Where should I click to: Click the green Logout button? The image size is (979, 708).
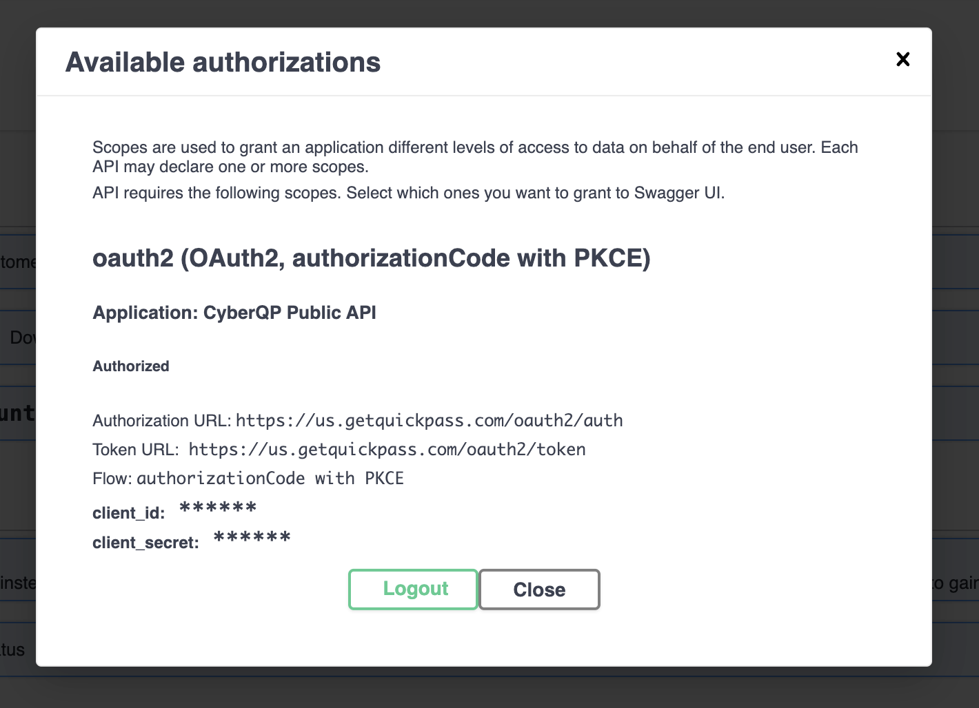pyautogui.click(x=413, y=589)
